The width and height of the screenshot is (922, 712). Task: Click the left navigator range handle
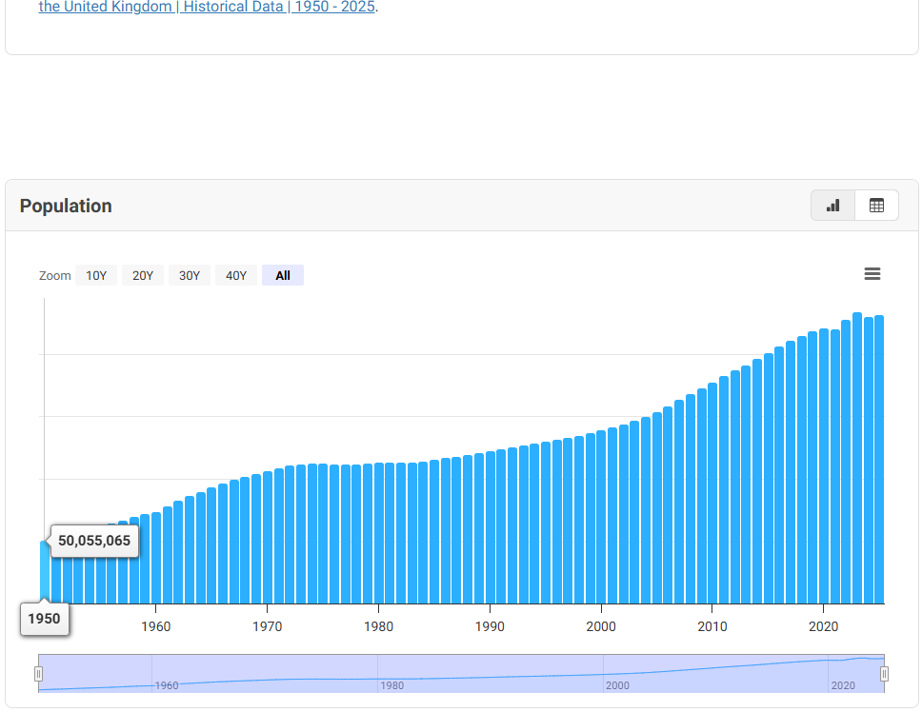click(39, 674)
